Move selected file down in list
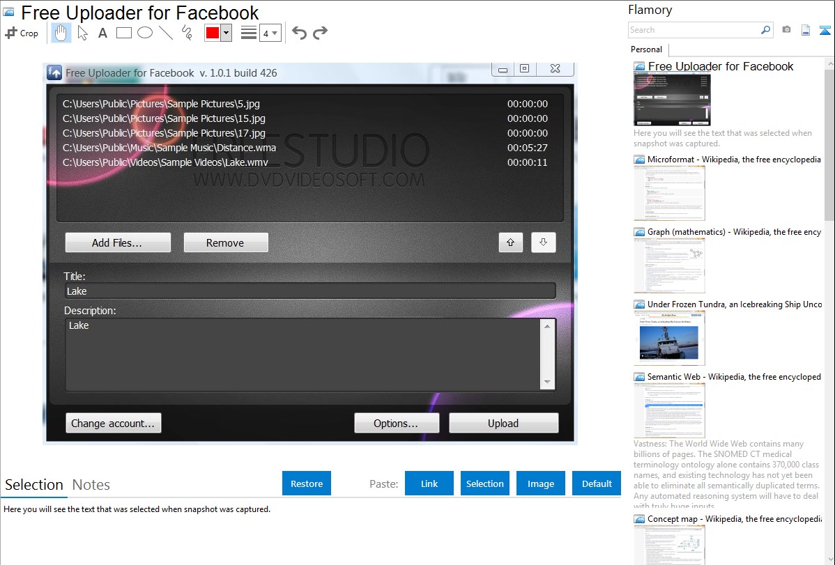 click(x=543, y=242)
